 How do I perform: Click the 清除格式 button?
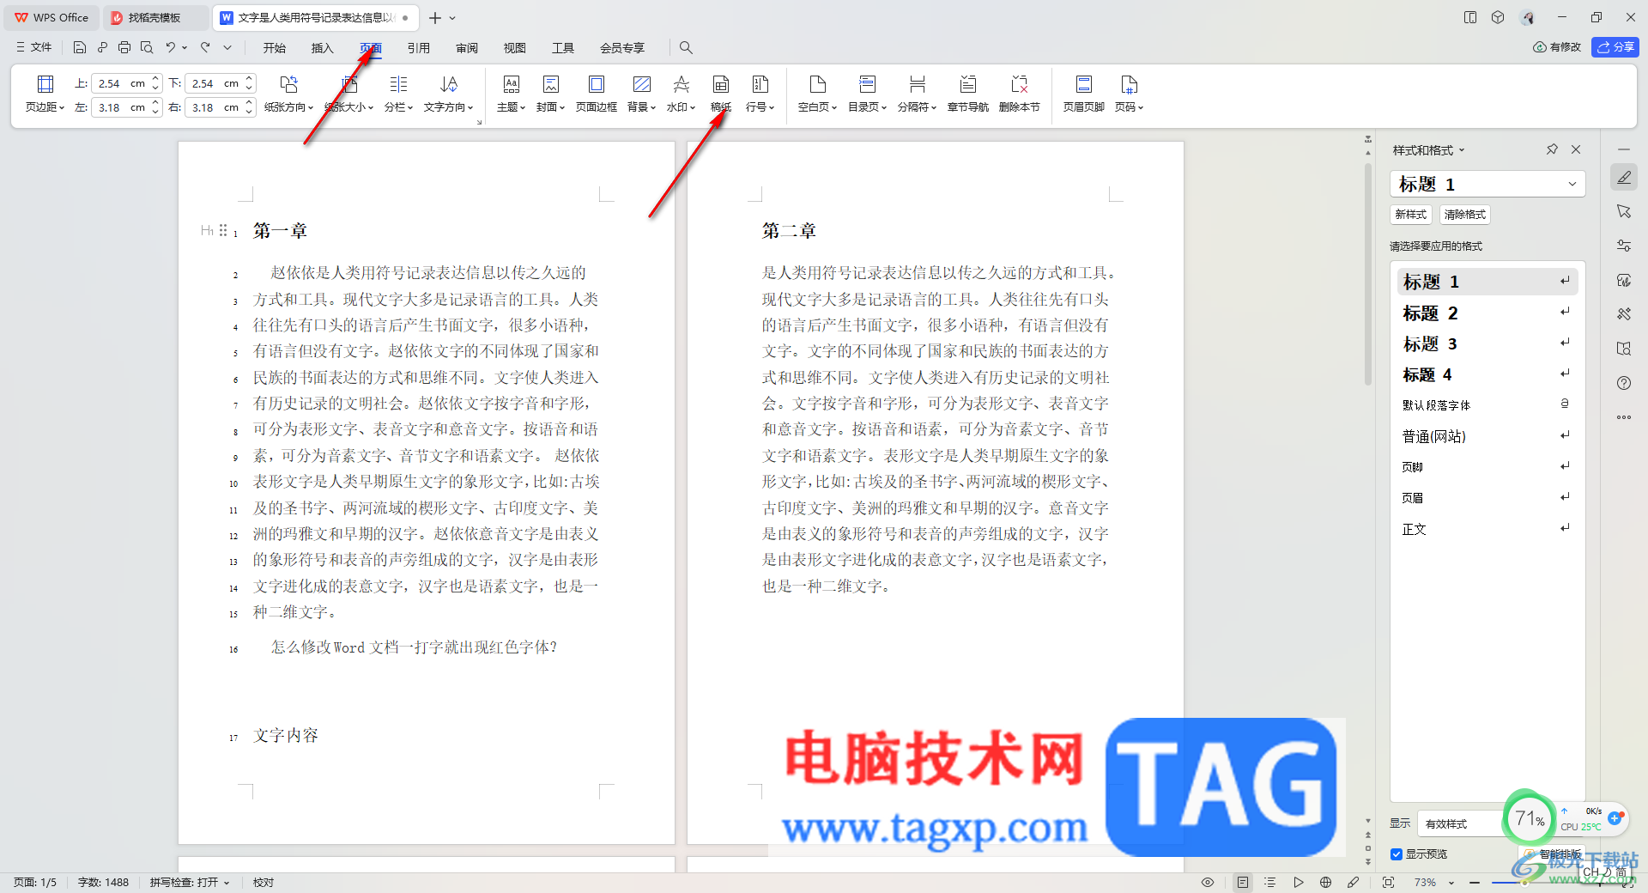(x=1464, y=215)
